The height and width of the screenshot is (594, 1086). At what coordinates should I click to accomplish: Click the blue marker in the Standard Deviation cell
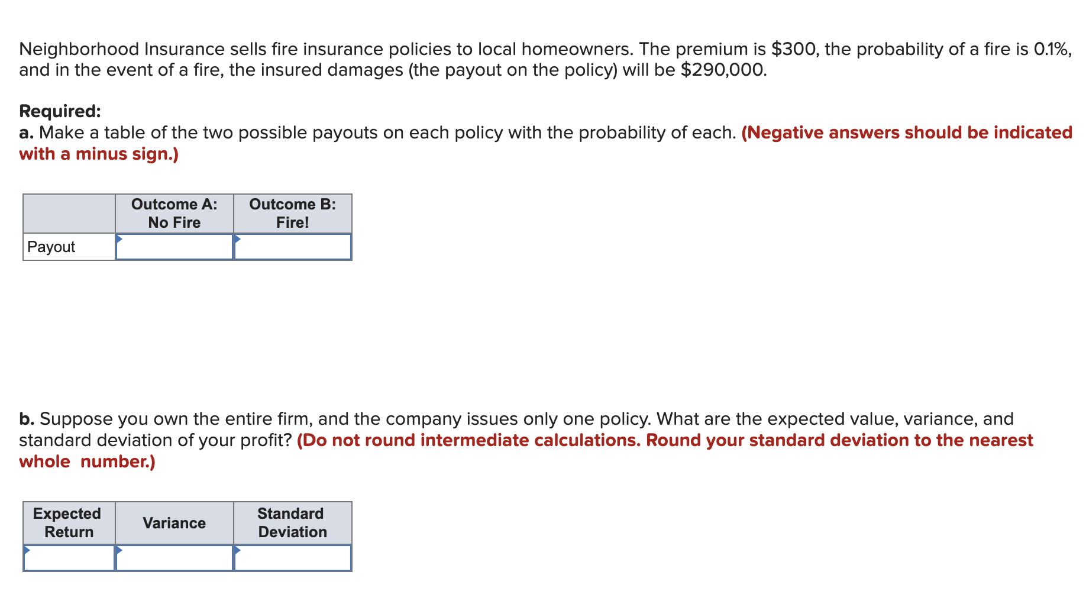237,549
